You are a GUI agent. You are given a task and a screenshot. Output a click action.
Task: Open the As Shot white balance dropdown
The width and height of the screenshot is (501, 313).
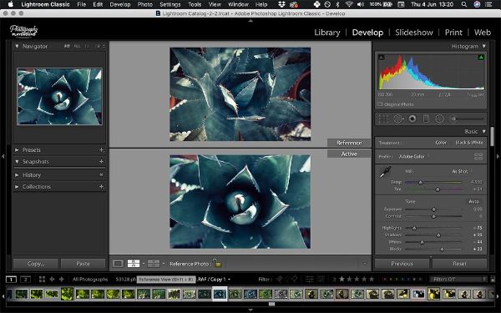[x=462, y=171]
